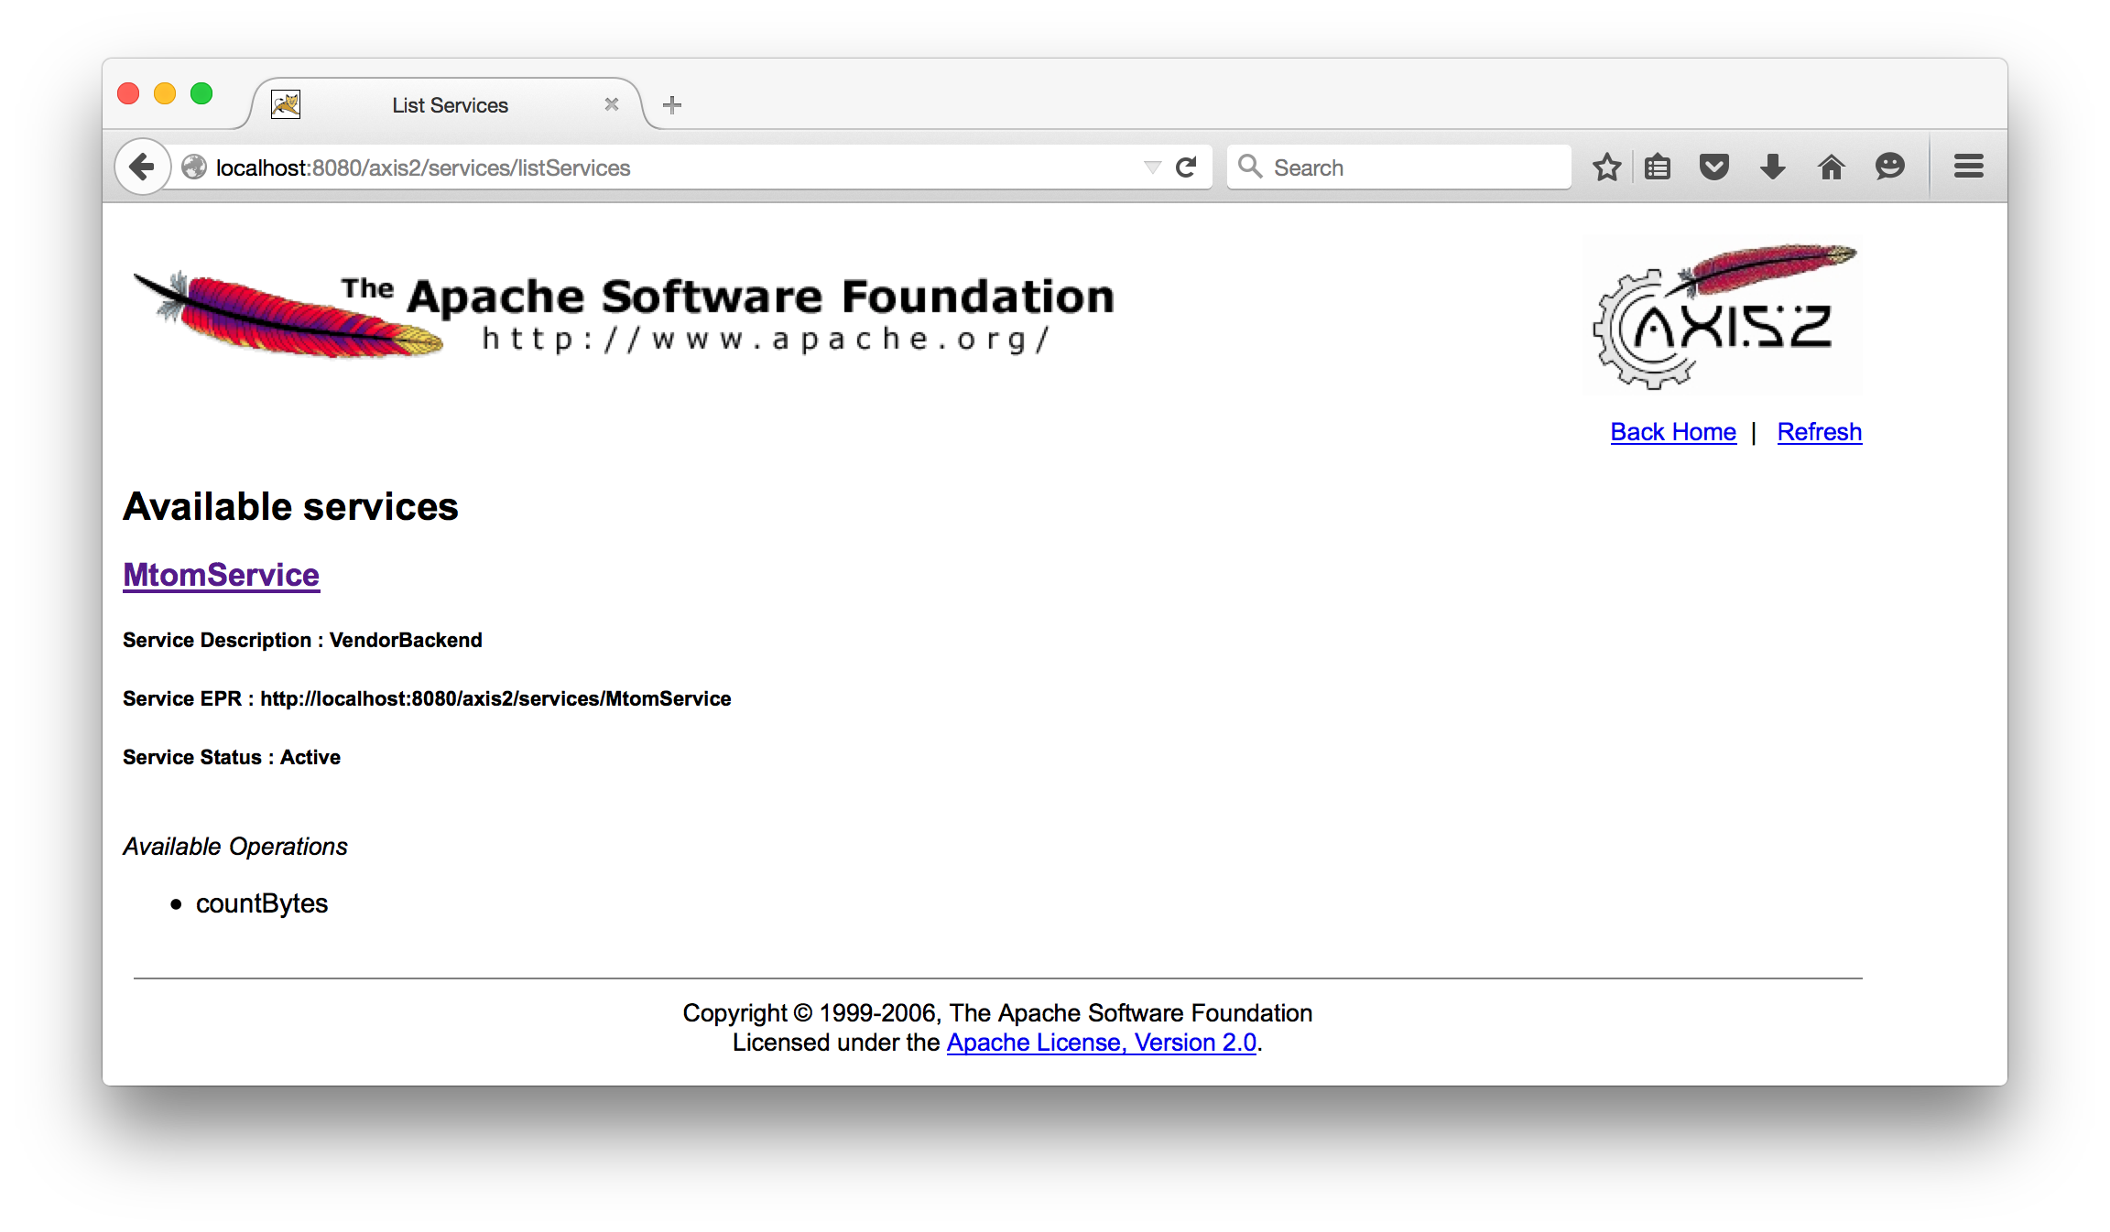Screen dimensions: 2110x1232
Task: Follow the Back Home link
Action: [1673, 432]
